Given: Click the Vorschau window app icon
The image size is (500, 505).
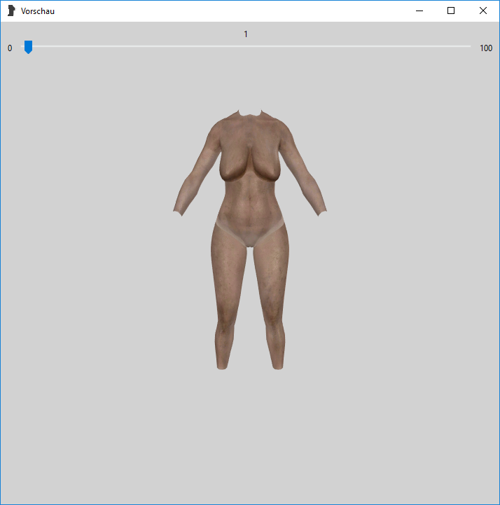Looking at the screenshot, I should pos(11,11).
